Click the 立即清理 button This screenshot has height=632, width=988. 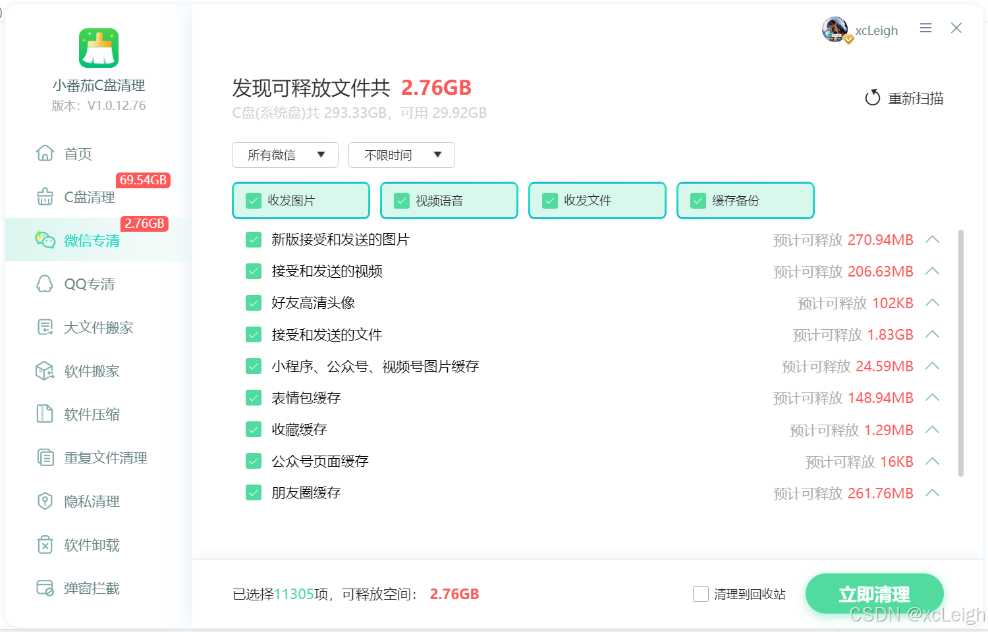coord(874,593)
